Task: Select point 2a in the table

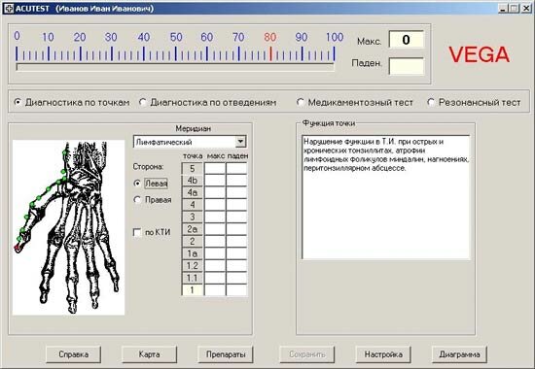Action: 192,229
